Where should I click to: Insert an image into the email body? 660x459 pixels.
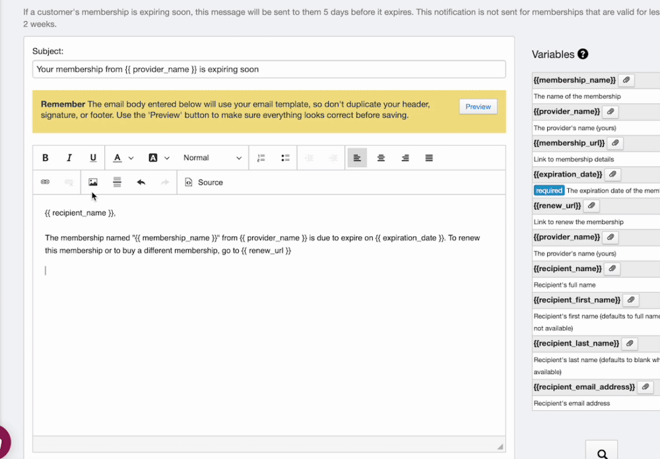(93, 182)
